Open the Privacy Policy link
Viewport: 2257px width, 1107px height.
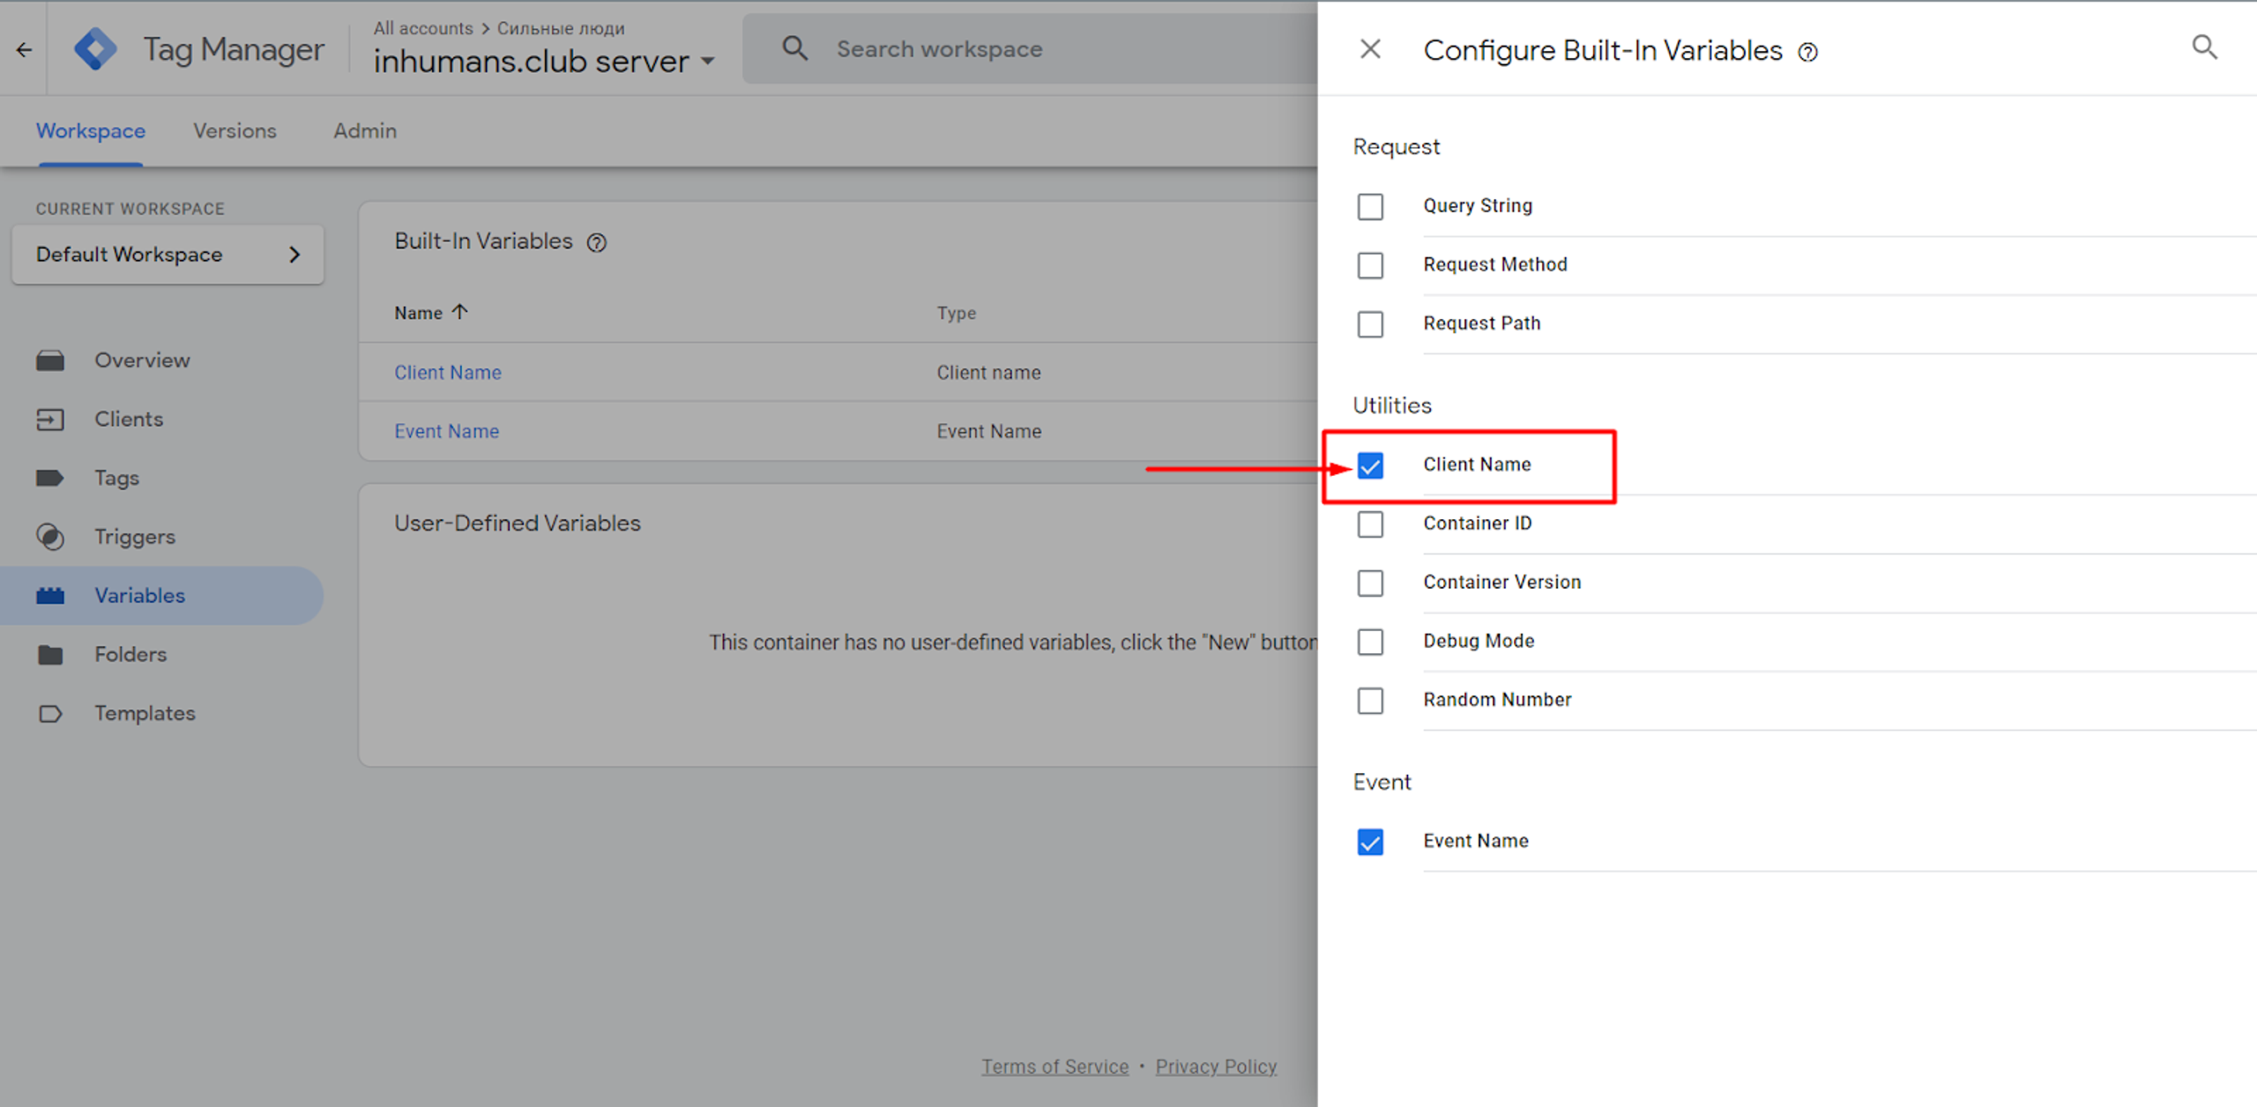pos(1216,1066)
